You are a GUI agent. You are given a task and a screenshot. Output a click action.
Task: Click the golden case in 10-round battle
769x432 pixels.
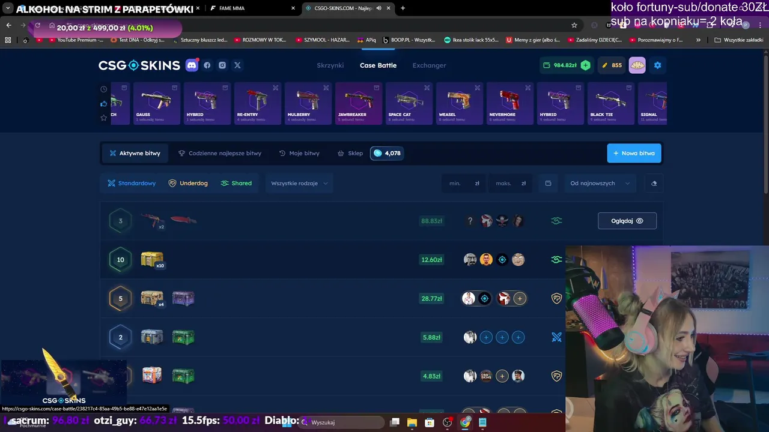tap(152, 259)
